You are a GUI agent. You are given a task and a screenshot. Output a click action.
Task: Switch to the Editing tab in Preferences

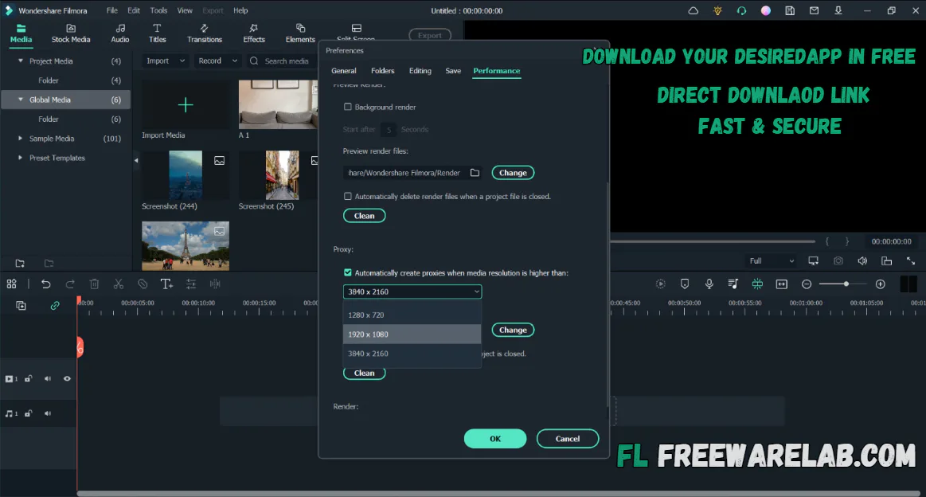pos(420,70)
